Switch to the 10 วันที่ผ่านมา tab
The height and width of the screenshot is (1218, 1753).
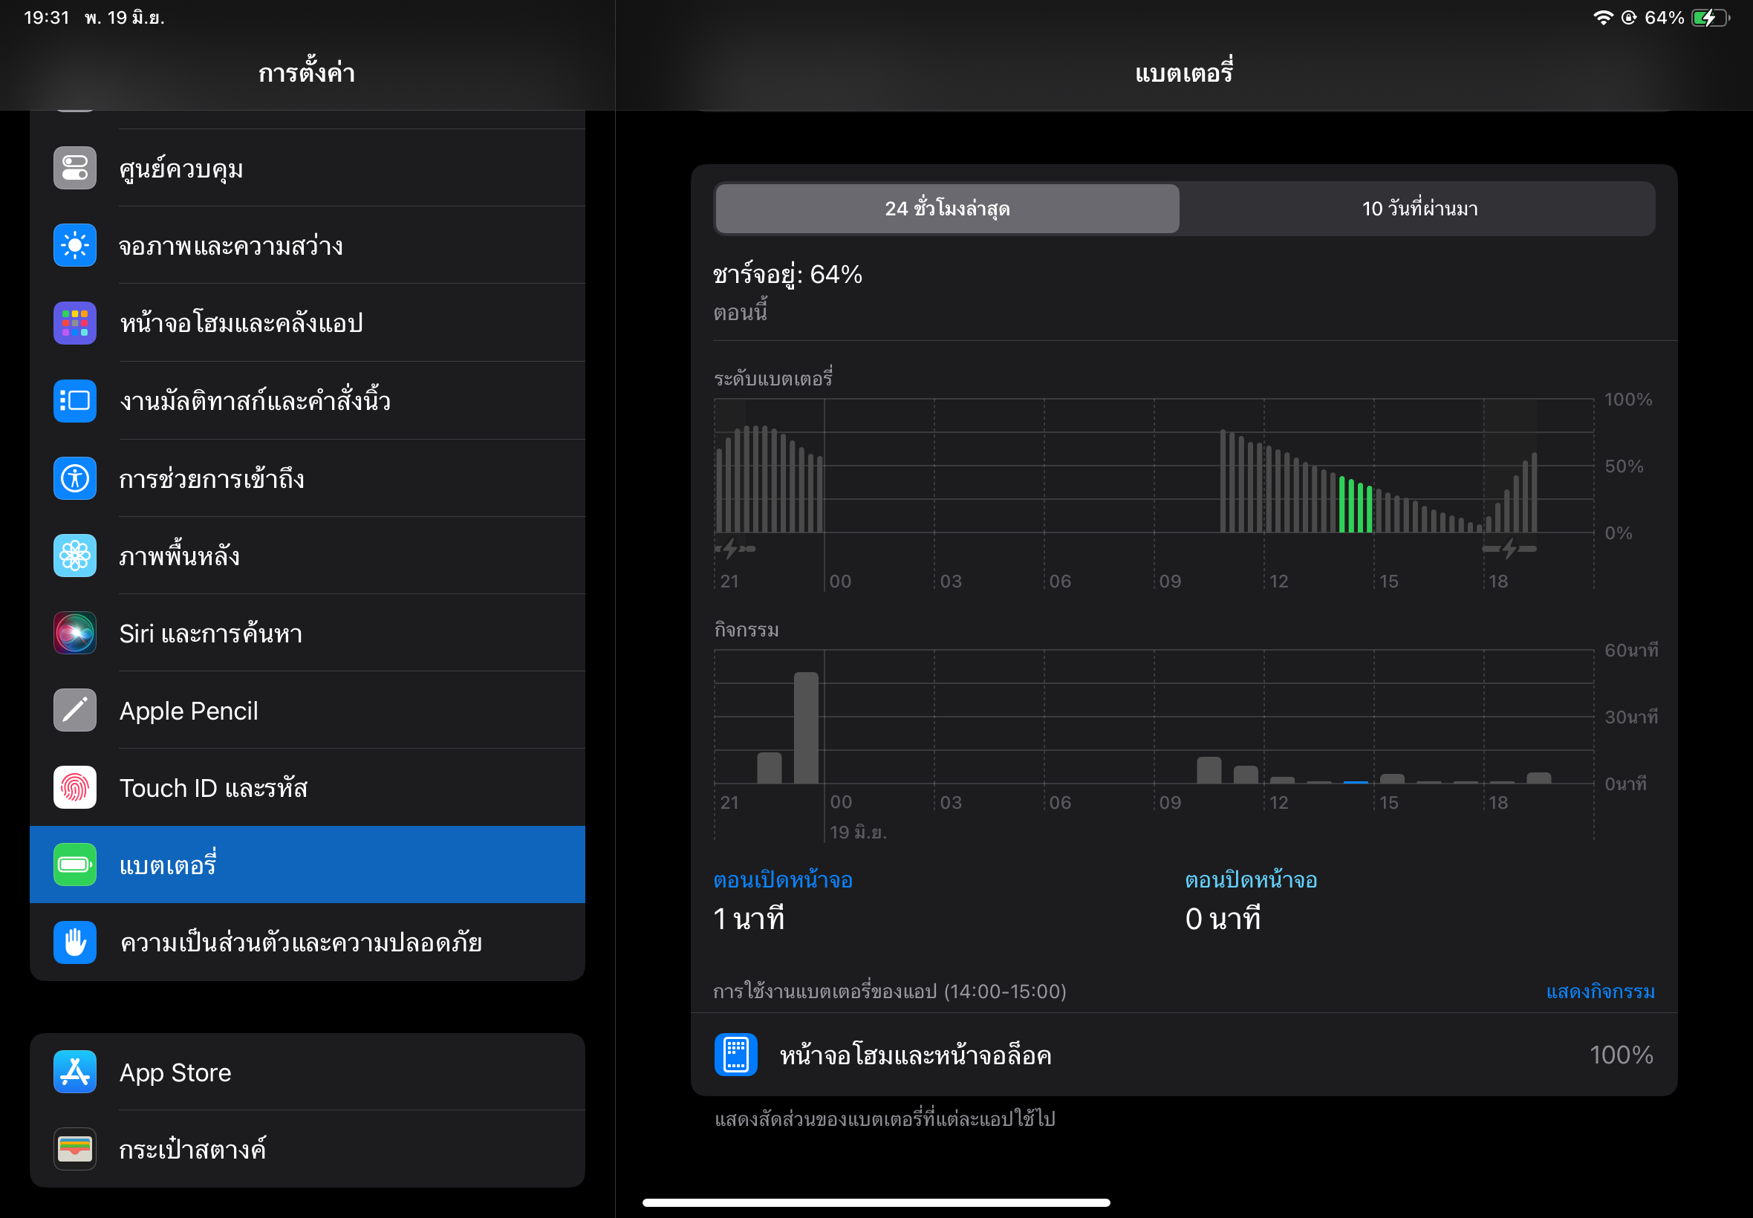[x=1419, y=209]
